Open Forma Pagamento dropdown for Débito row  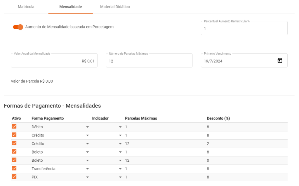[87, 127]
